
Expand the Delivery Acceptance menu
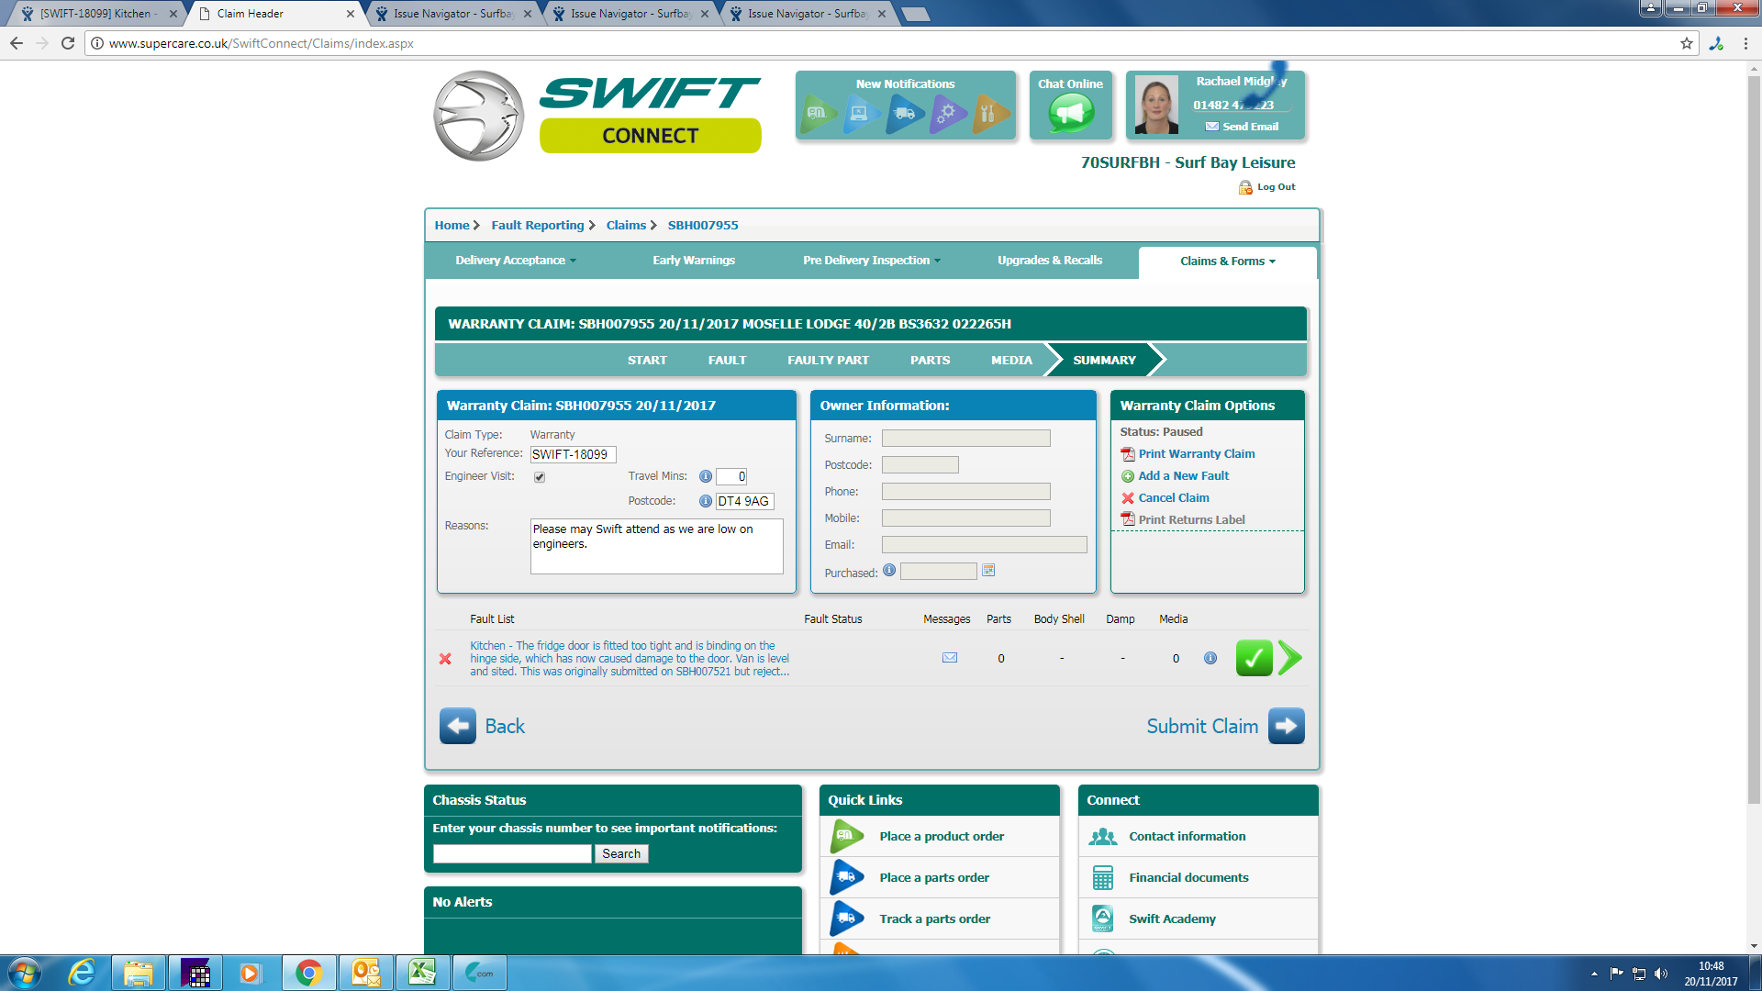coord(515,261)
